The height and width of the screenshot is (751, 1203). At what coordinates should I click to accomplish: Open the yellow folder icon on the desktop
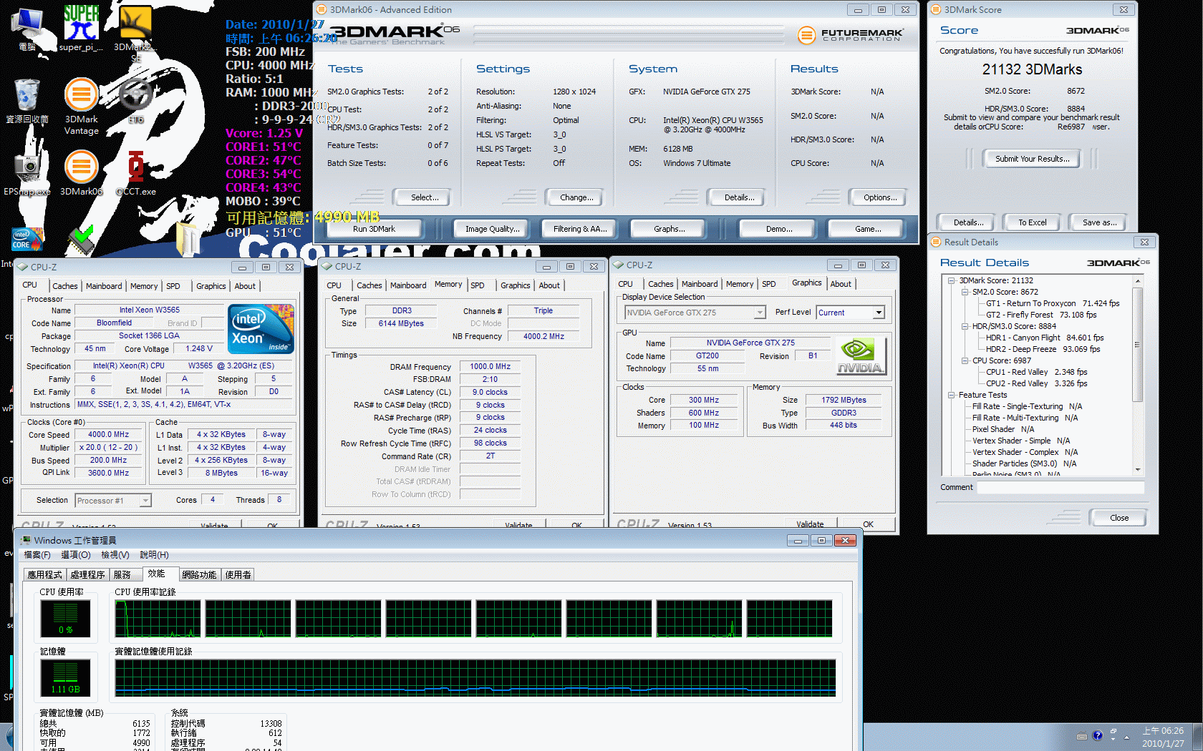[188, 239]
